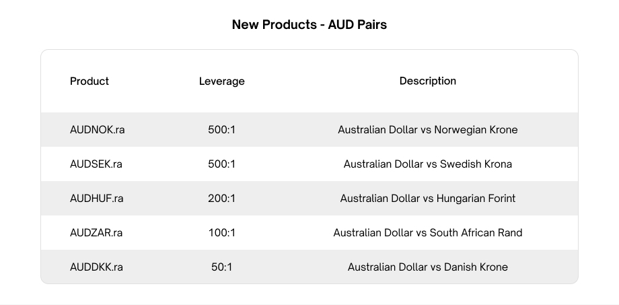
Task: Select "Australian Dollar vs Hungarian Forint" description
Action: click(427, 199)
